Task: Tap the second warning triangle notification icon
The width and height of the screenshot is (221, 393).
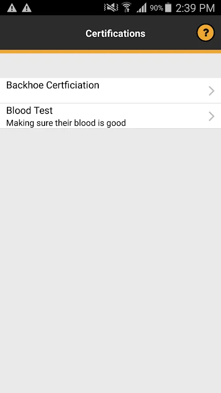Action: (x=27, y=8)
